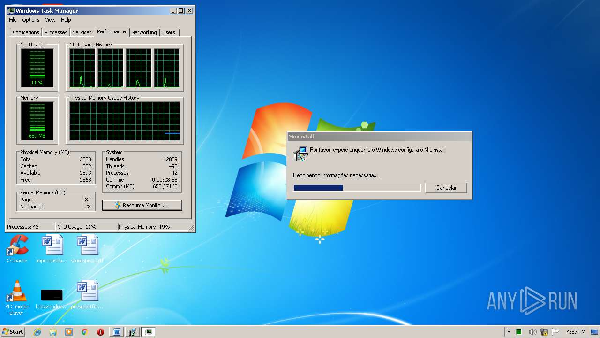Click Processes: 42 in status bar
600x338 pixels.
pos(23,227)
